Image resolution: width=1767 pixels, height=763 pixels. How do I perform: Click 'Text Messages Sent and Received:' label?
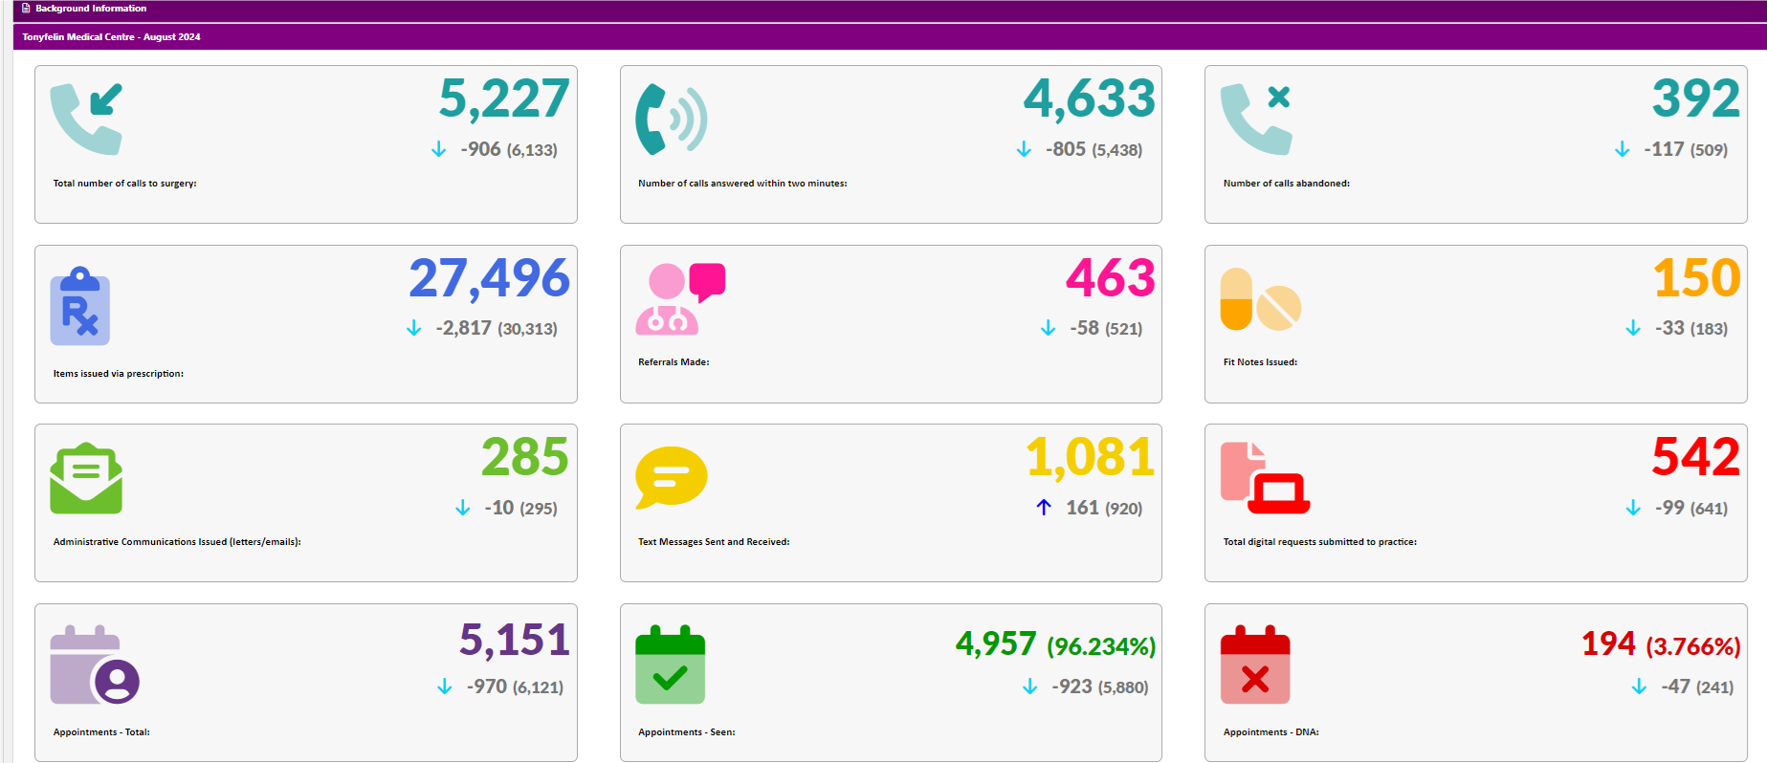(x=714, y=542)
